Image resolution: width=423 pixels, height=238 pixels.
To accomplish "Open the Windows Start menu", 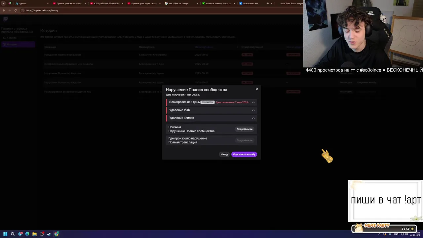I will [x=5, y=234].
